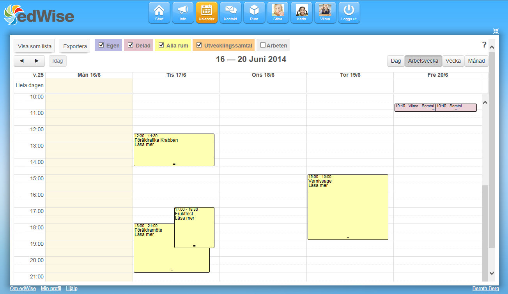Select Stina's profile photo

[278, 13]
